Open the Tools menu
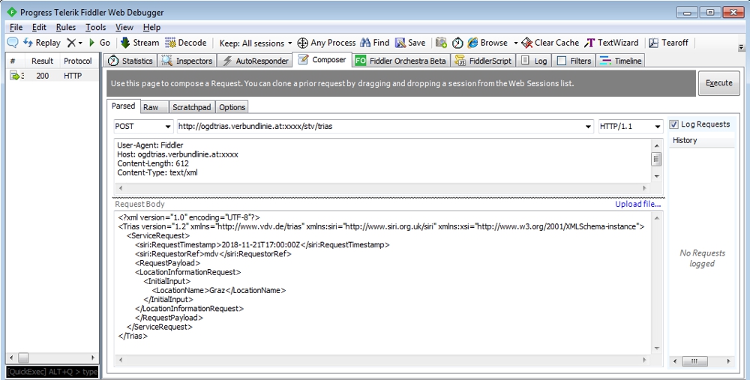The image size is (750, 380). (96, 27)
